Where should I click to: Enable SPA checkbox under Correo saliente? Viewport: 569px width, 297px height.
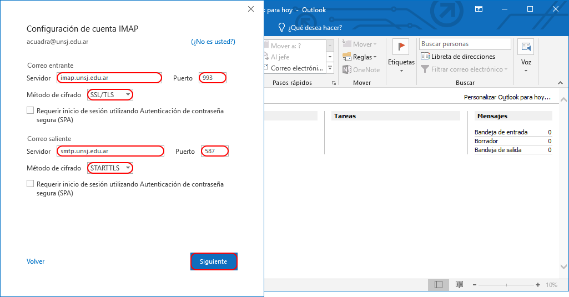pyautogui.click(x=30, y=184)
